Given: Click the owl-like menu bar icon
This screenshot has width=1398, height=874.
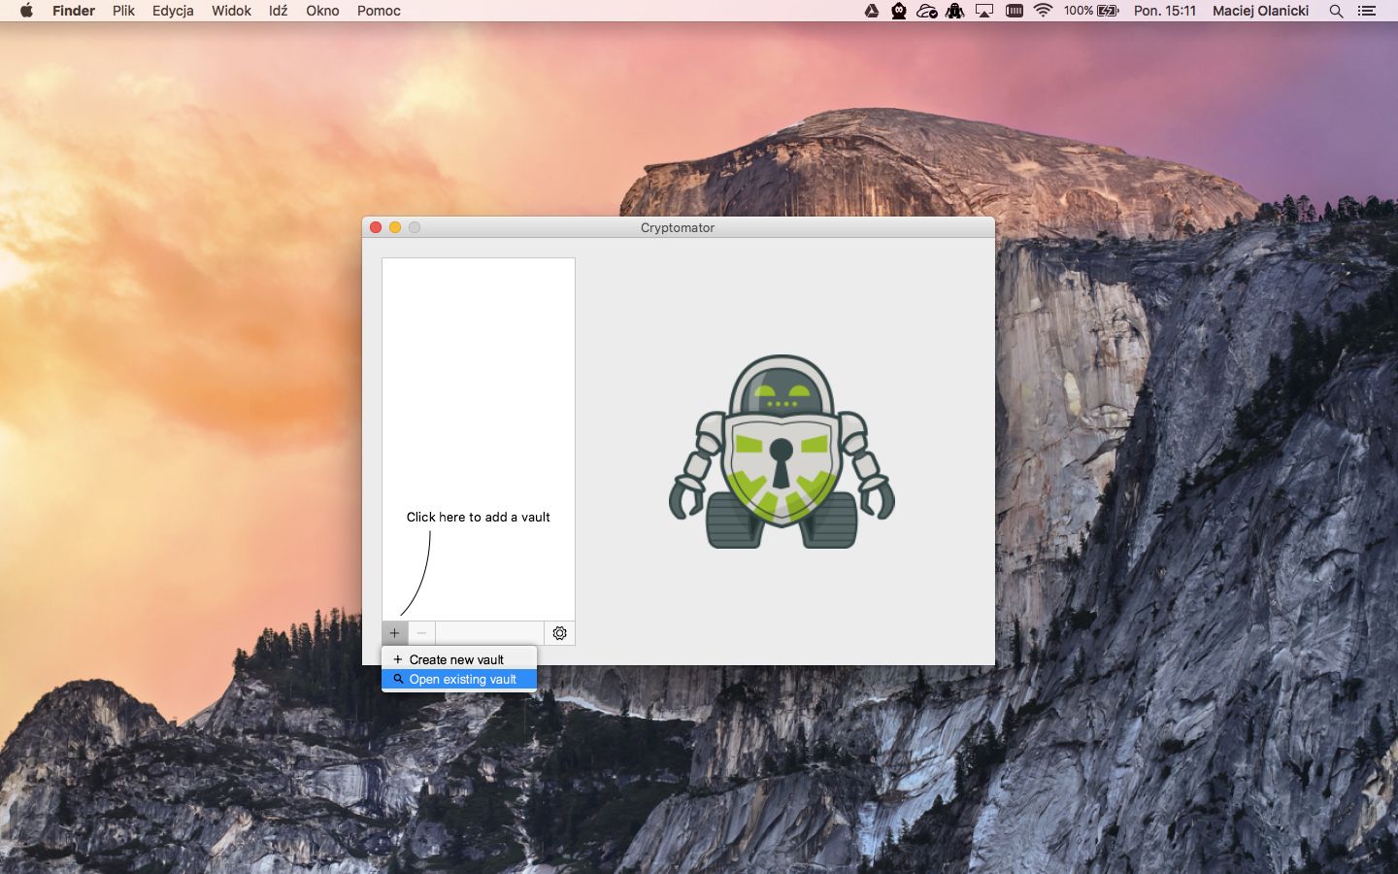Looking at the screenshot, I should pyautogui.click(x=899, y=11).
